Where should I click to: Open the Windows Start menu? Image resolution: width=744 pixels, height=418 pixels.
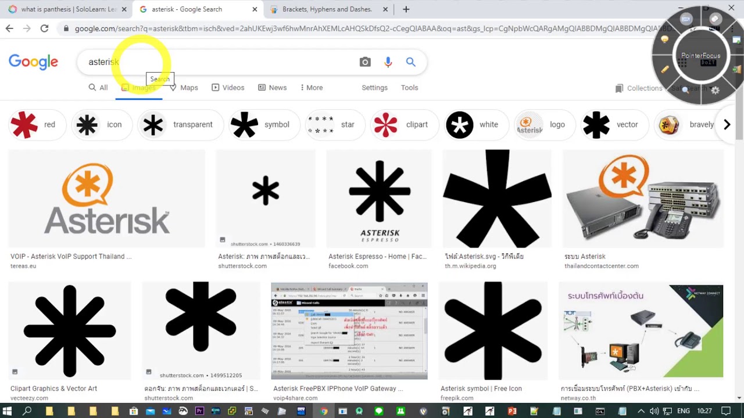click(x=8, y=411)
